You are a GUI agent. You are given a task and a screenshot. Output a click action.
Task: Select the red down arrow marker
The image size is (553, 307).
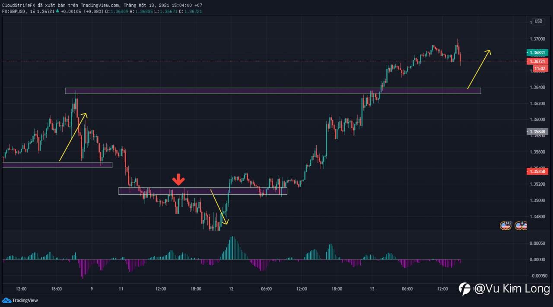(179, 180)
